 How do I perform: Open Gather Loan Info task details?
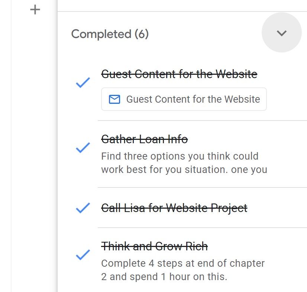[x=145, y=139]
